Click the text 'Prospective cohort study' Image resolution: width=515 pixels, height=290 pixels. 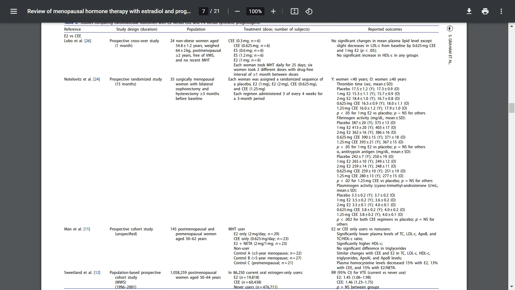131,229
